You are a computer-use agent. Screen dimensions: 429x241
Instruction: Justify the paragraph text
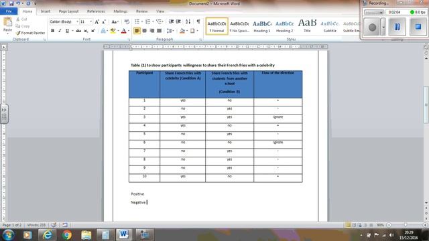[x=159, y=31]
